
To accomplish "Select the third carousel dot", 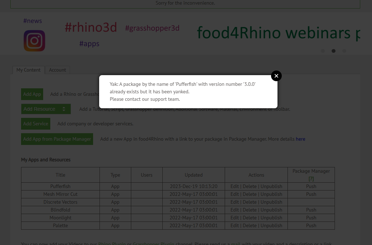I will click(344, 51).
